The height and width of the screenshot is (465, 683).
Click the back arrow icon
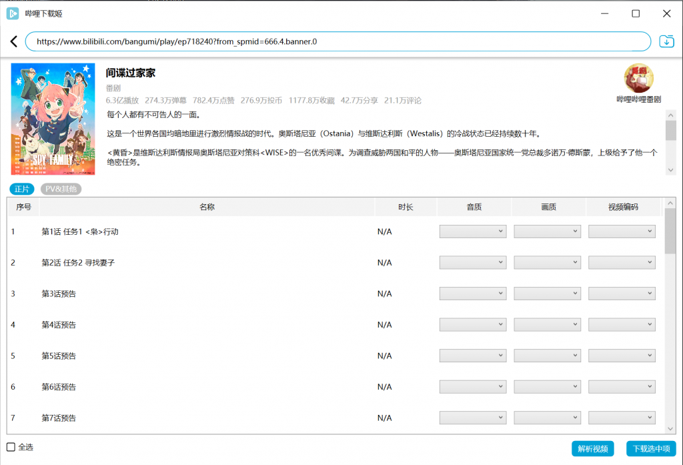click(14, 41)
